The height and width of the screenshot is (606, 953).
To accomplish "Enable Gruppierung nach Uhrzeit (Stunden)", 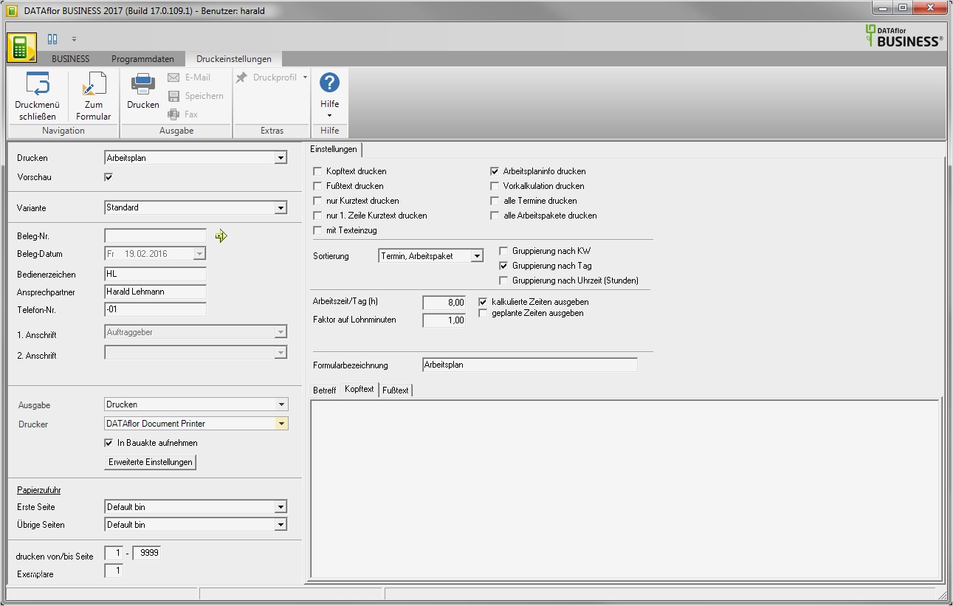I will [x=504, y=280].
